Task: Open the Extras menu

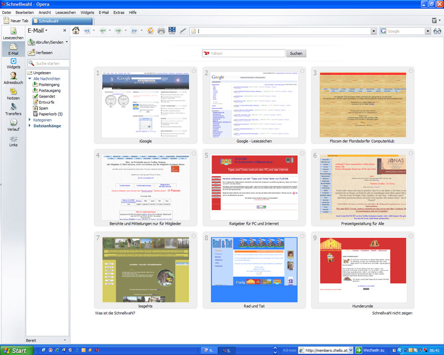Action: tap(119, 12)
